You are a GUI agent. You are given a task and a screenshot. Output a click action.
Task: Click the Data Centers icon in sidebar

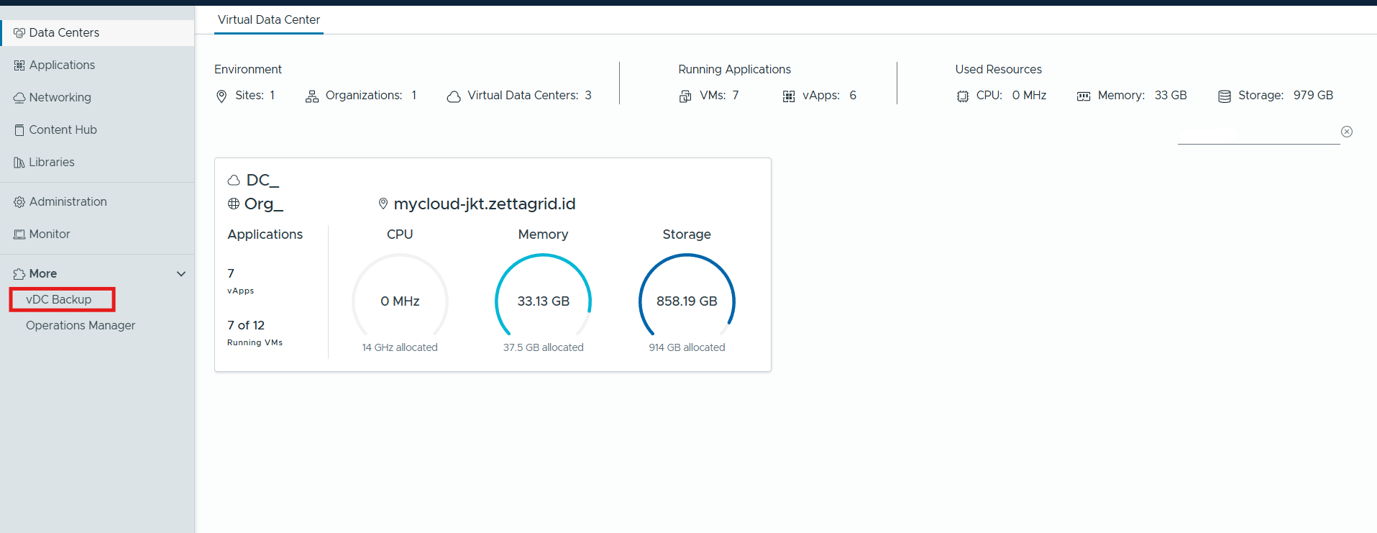[x=19, y=33]
